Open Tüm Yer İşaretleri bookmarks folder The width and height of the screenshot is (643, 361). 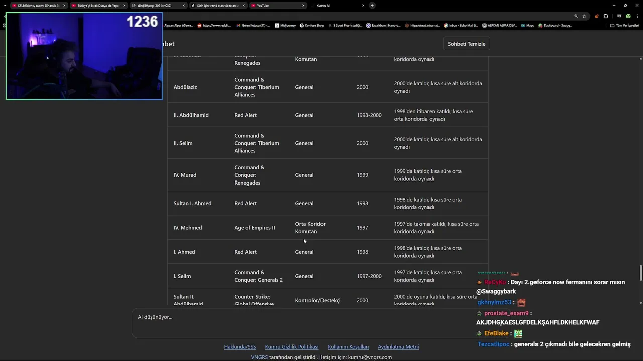pos(624,25)
